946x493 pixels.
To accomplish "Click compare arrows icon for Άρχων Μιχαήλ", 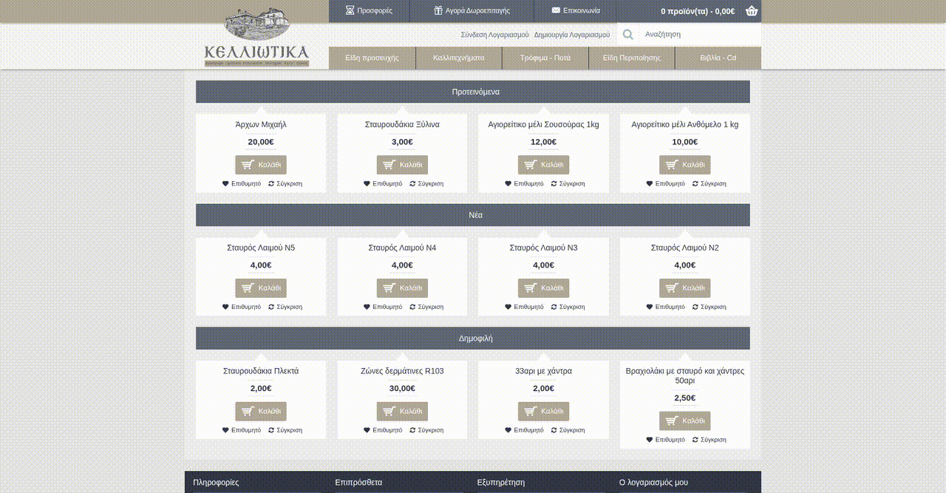I will click(271, 183).
